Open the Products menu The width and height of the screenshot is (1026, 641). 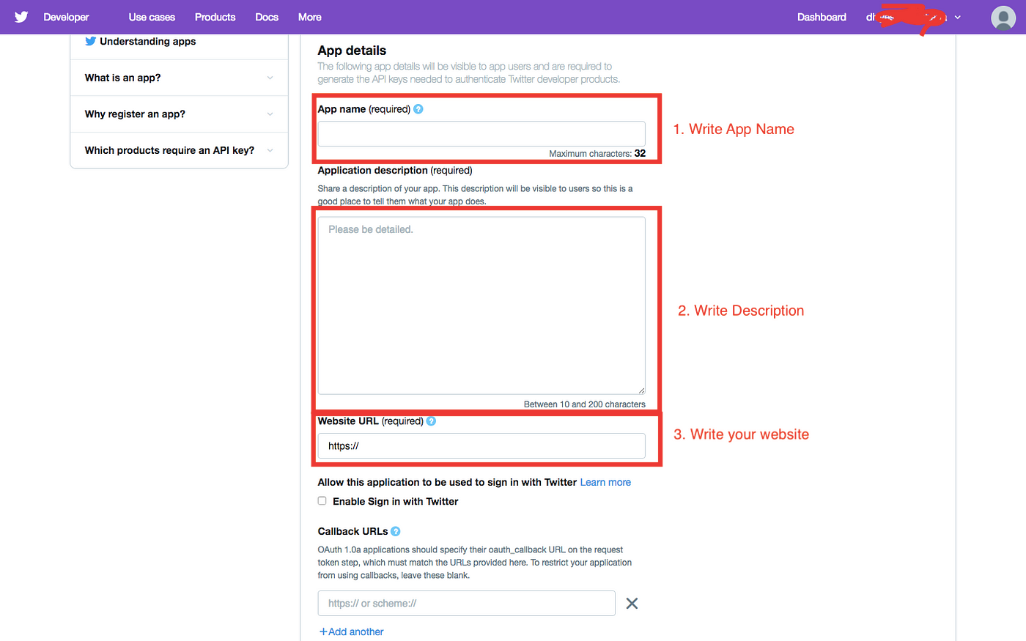pos(215,17)
